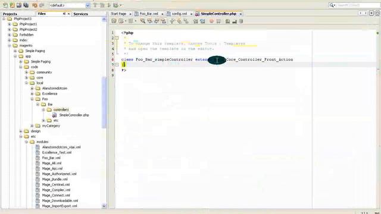Maximize the editor window button

377,13
